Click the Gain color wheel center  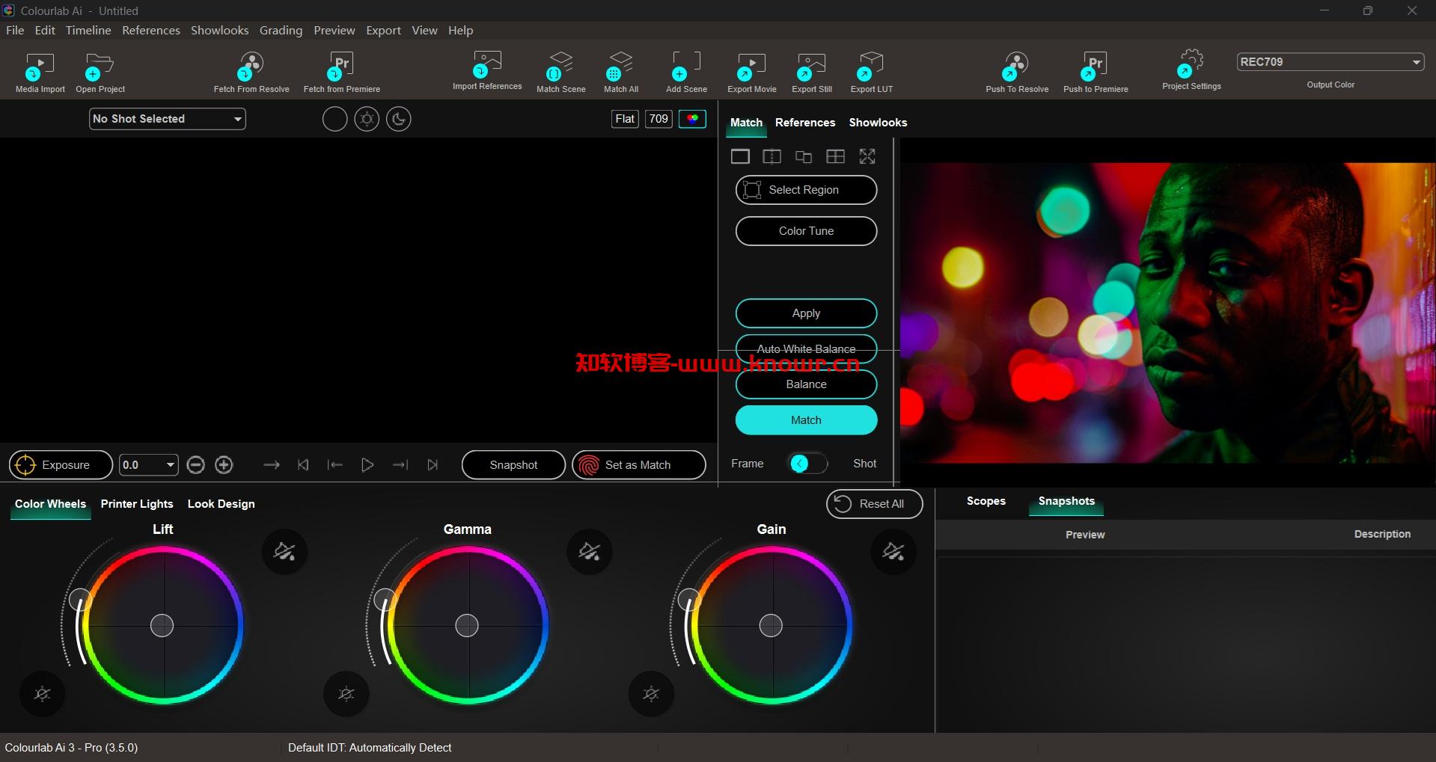771,625
